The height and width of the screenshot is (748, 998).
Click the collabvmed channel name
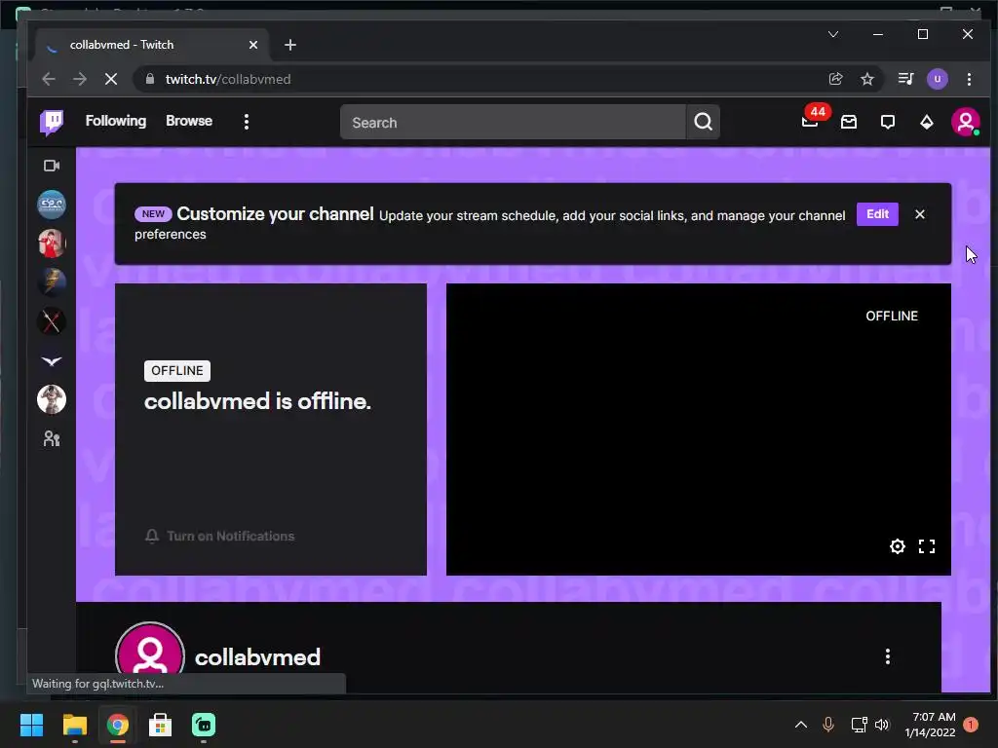click(x=257, y=657)
